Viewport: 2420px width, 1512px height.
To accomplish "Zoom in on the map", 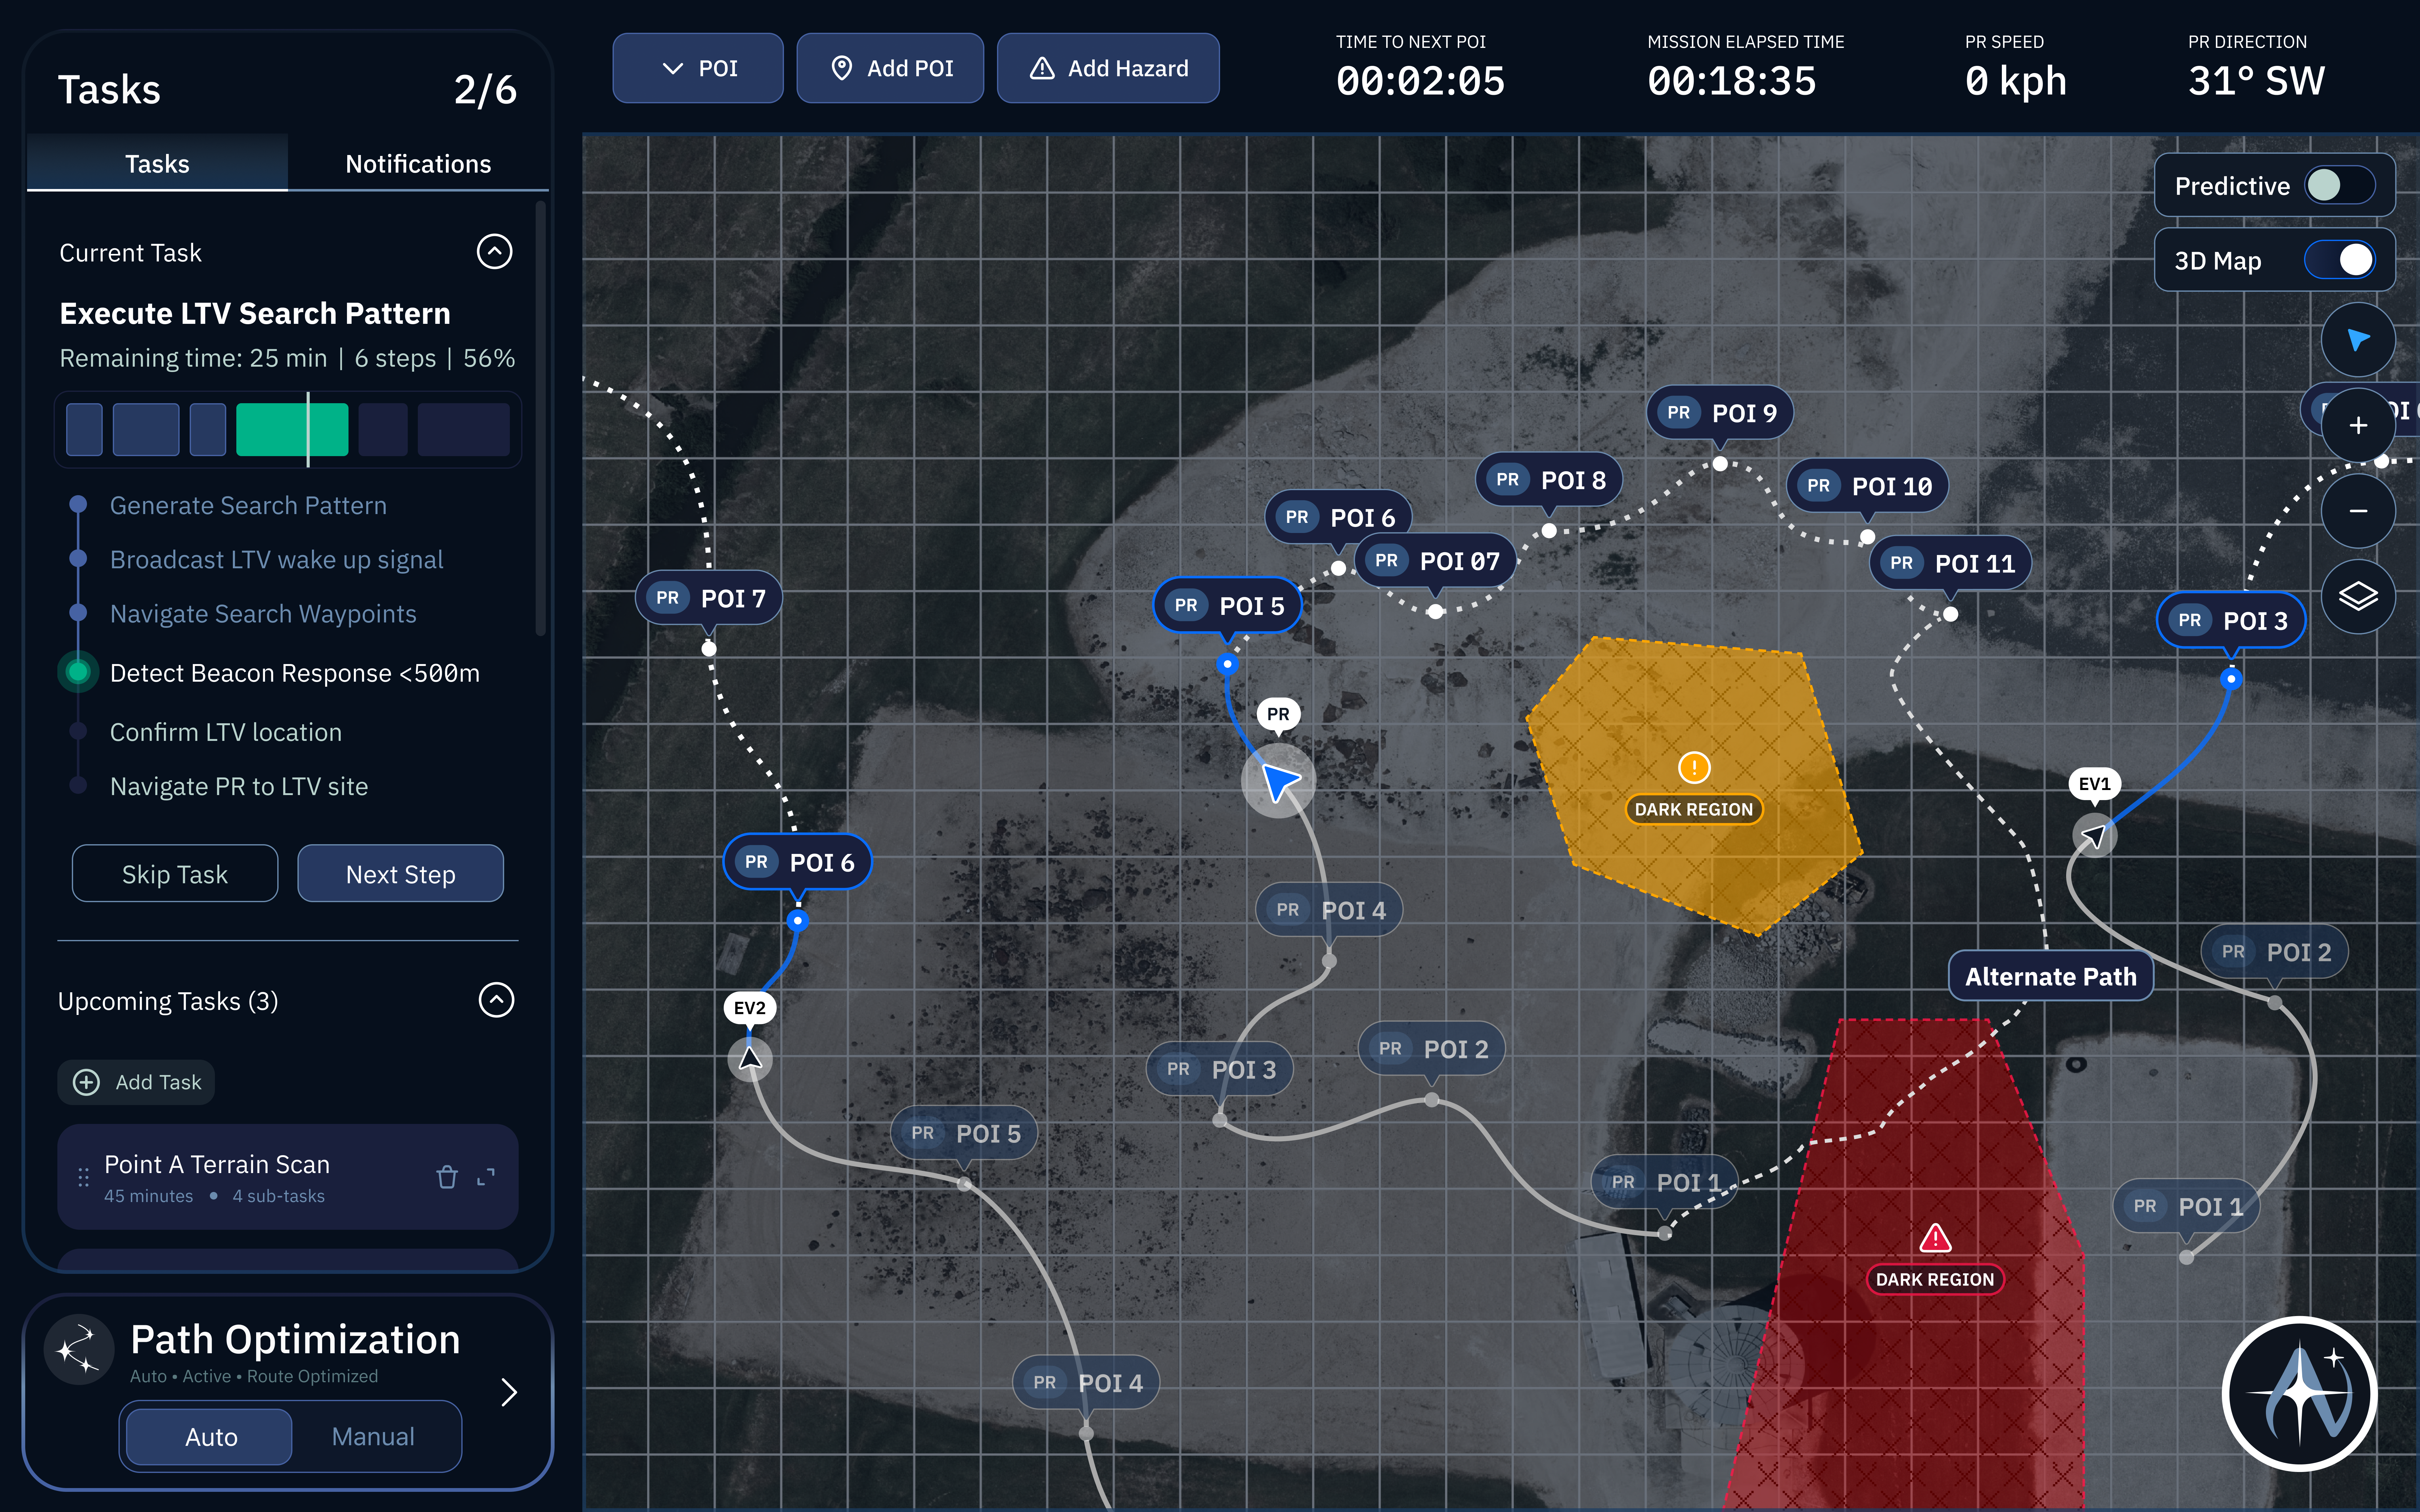I will (x=2358, y=425).
